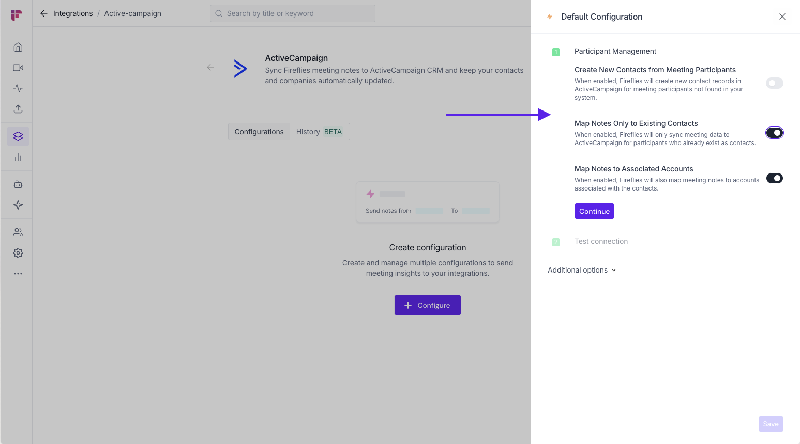The image size is (800, 444).
Task: Open the integrations layers icon
Action: point(18,136)
